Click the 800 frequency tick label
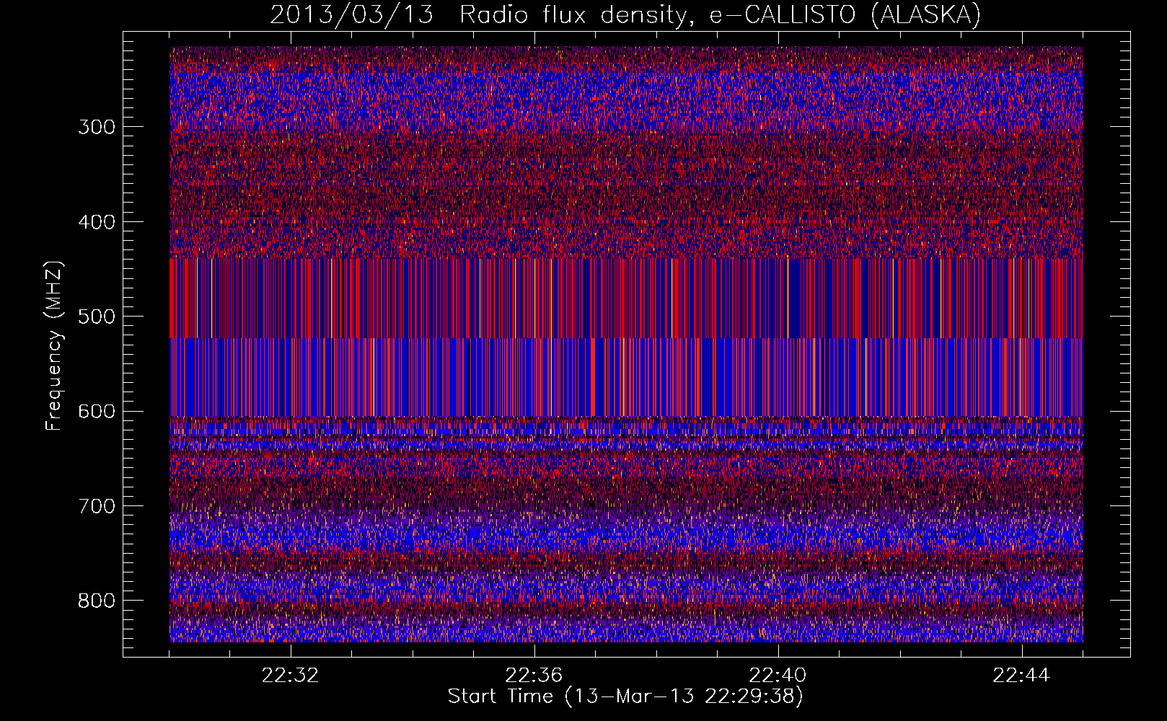The image size is (1167, 721). click(97, 601)
